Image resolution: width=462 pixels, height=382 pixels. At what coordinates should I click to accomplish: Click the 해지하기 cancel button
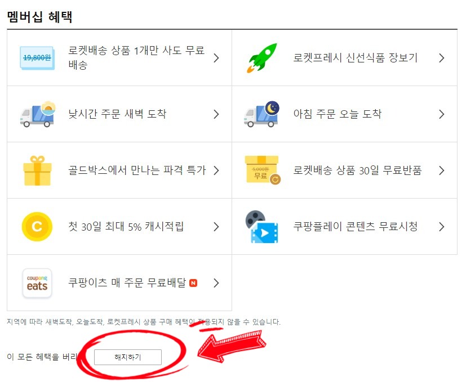[x=128, y=357]
